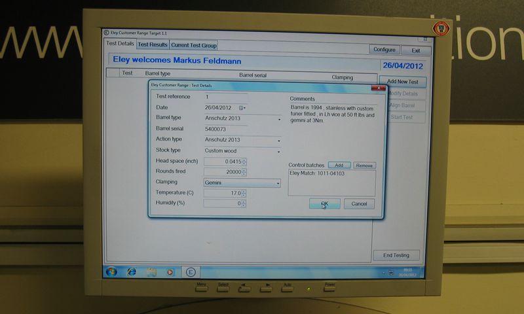Click the Clamping column header

tap(342, 77)
